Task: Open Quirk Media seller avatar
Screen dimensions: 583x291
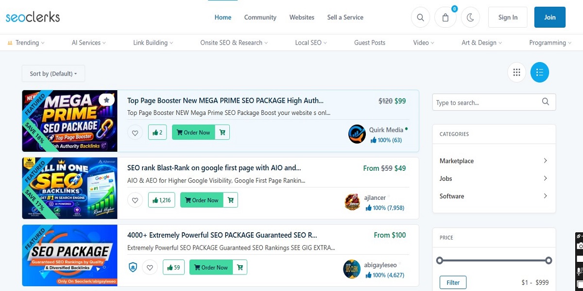Action: pyautogui.click(x=357, y=134)
